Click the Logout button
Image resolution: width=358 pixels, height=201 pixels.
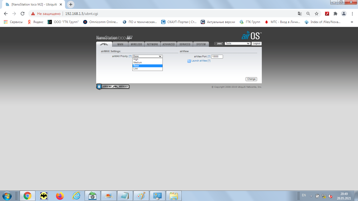pyautogui.click(x=257, y=43)
